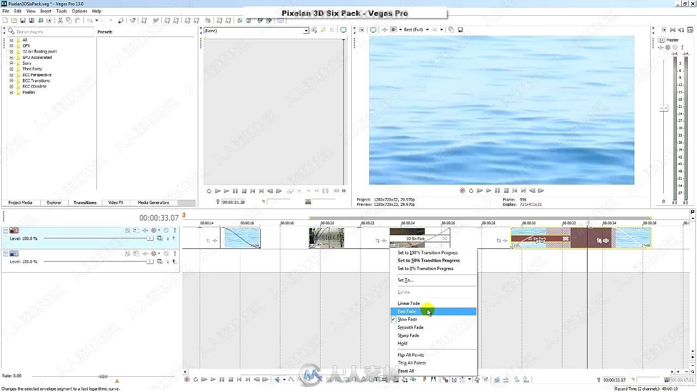Choose Flip All Points menu entry

433,355
